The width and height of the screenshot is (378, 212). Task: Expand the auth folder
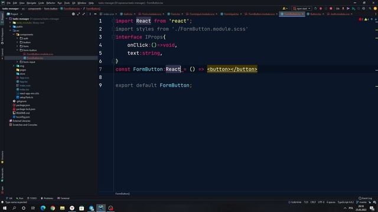pyautogui.click(x=17, y=38)
